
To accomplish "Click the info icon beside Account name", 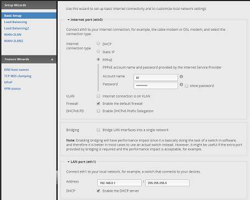I will 181,77.
